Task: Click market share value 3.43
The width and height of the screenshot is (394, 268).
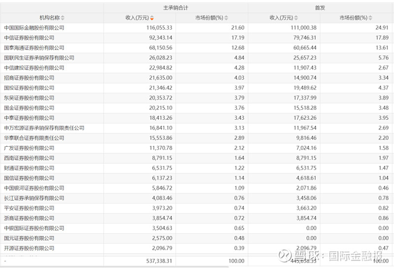Action: tap(239, 118)
